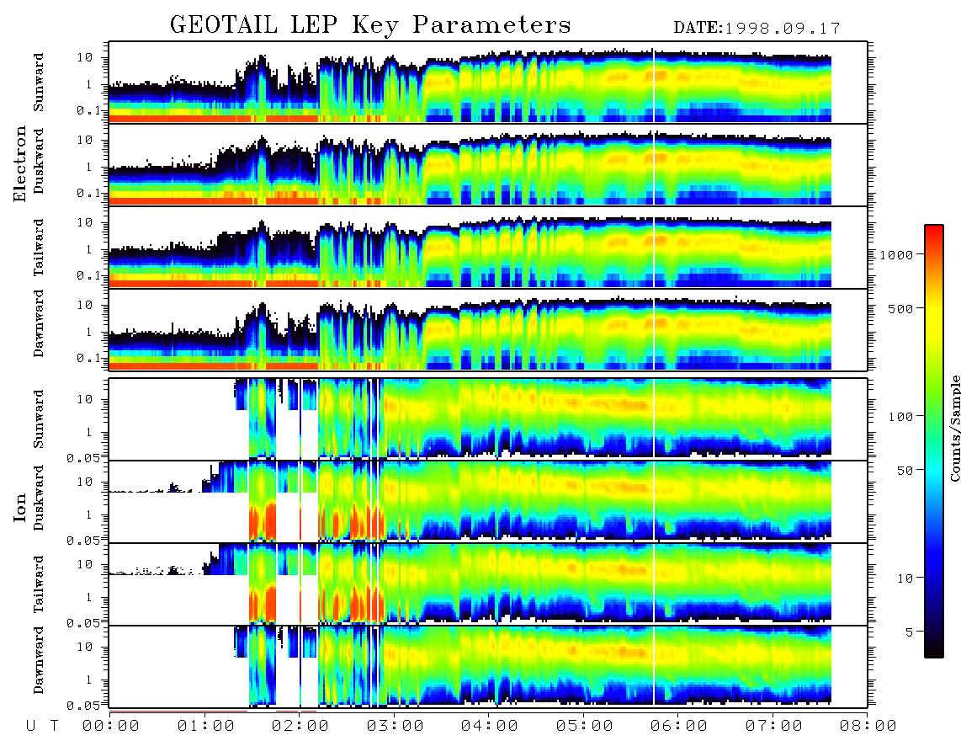Click the 100 colorbar tick label
The image size is (961, 741).
click(900, 417)
